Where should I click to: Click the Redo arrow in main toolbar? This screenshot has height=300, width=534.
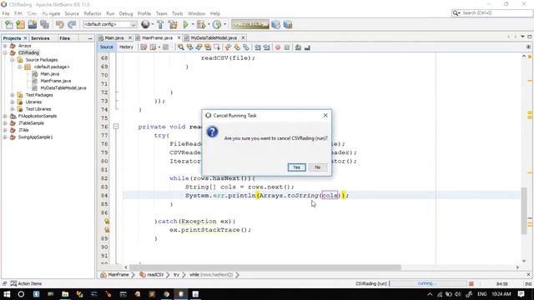[72, 24]
